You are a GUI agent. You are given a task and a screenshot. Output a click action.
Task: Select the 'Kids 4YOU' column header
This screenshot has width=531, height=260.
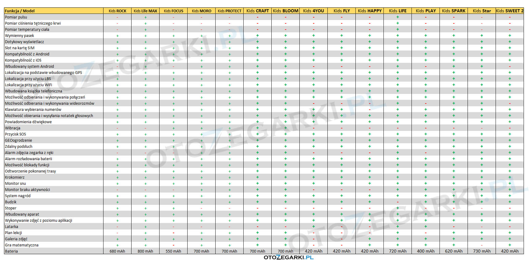[x=314, y=11]
